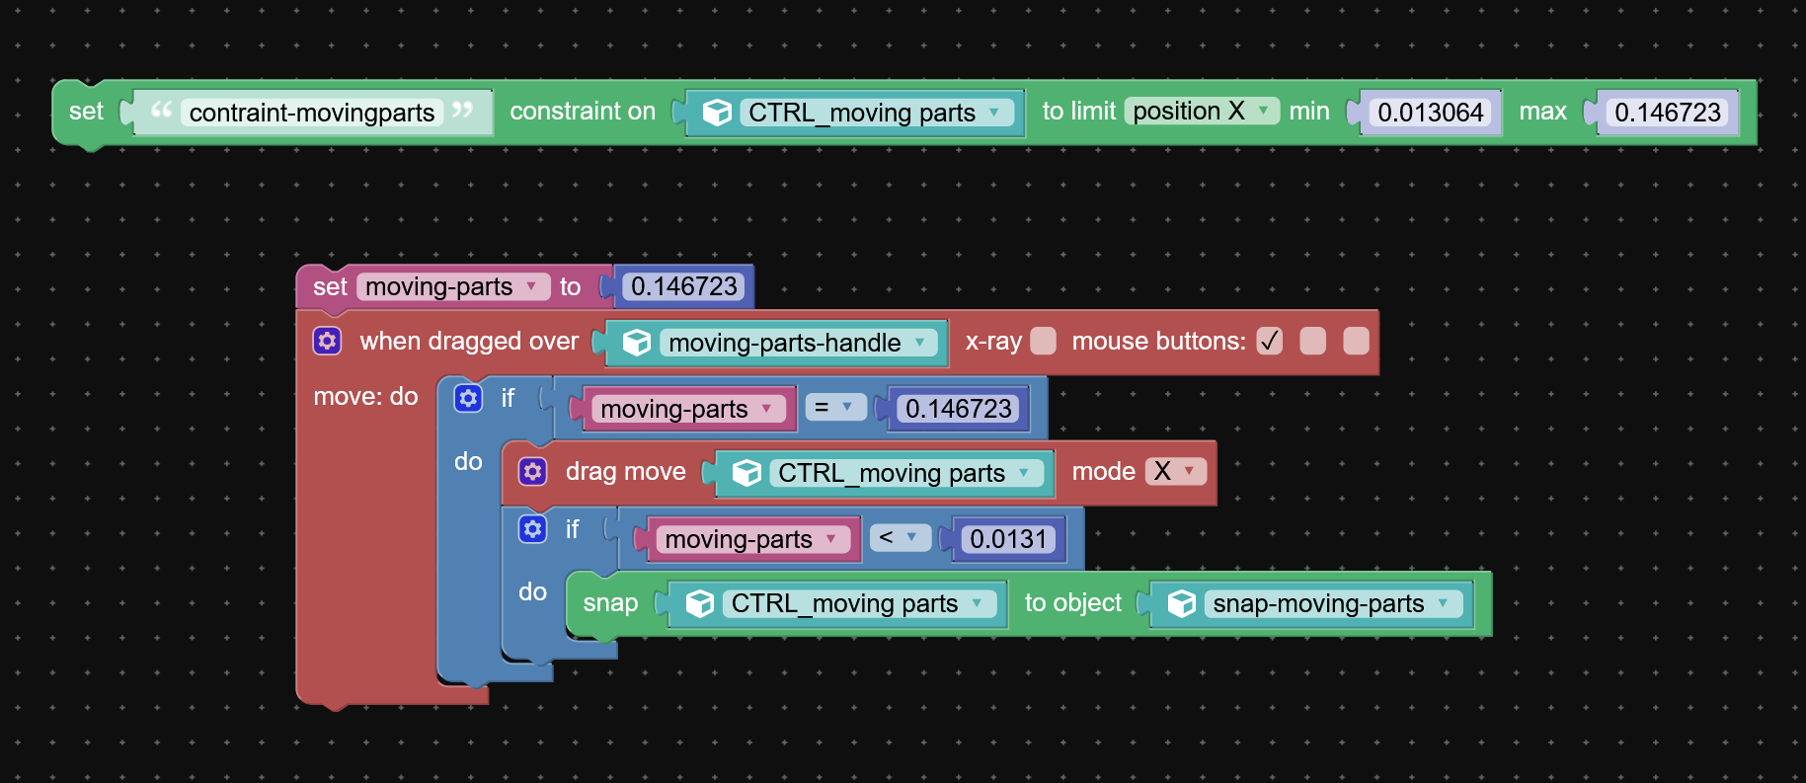Uncheck the first mouse buttons checkbox
Viewport: 1806px width, 783px height.
[1270, 341]
